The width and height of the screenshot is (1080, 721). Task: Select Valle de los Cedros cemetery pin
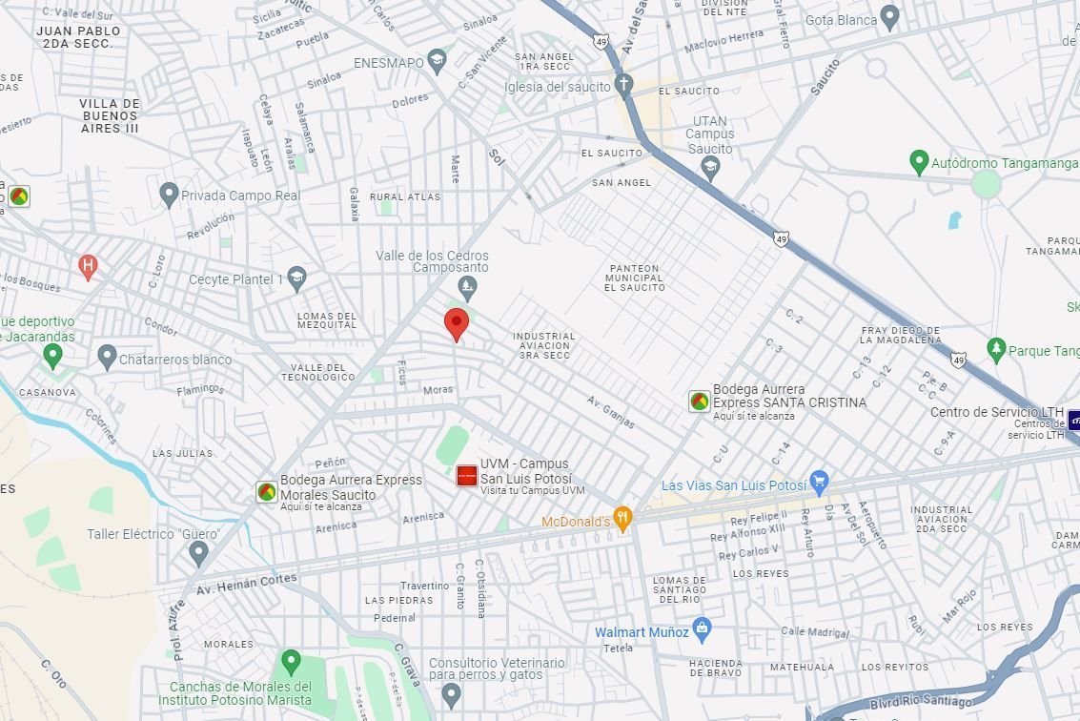(x=468, y=288)
